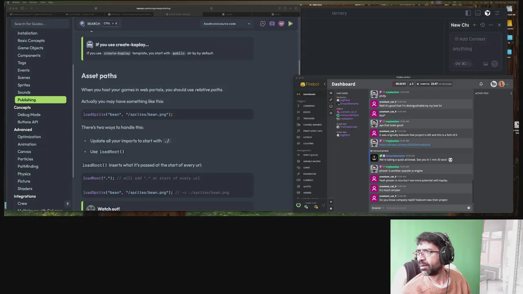Open the Sounds guide
523x294 pixels.
24,92
